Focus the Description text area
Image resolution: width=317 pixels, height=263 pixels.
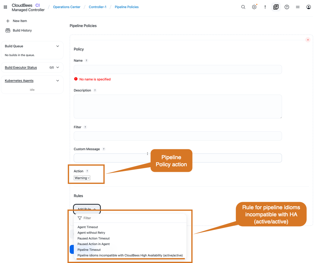pyautogui.click(x=178, y=107)
